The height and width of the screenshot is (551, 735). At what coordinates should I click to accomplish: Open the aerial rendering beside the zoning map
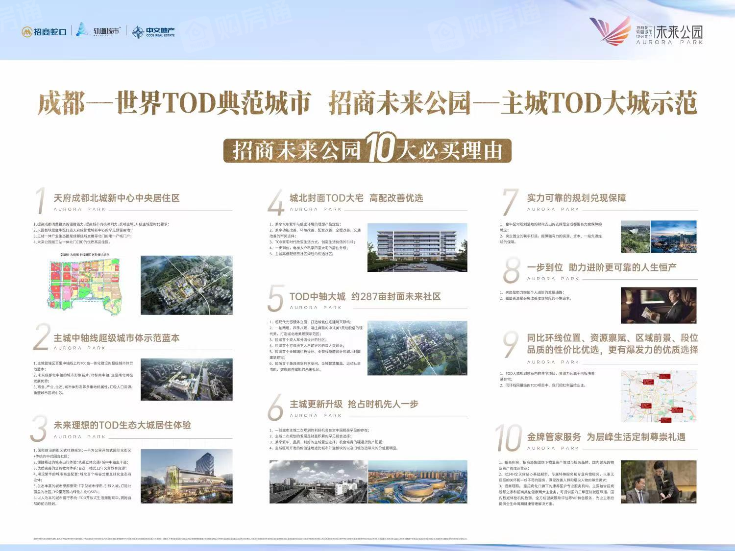point(187,285)
